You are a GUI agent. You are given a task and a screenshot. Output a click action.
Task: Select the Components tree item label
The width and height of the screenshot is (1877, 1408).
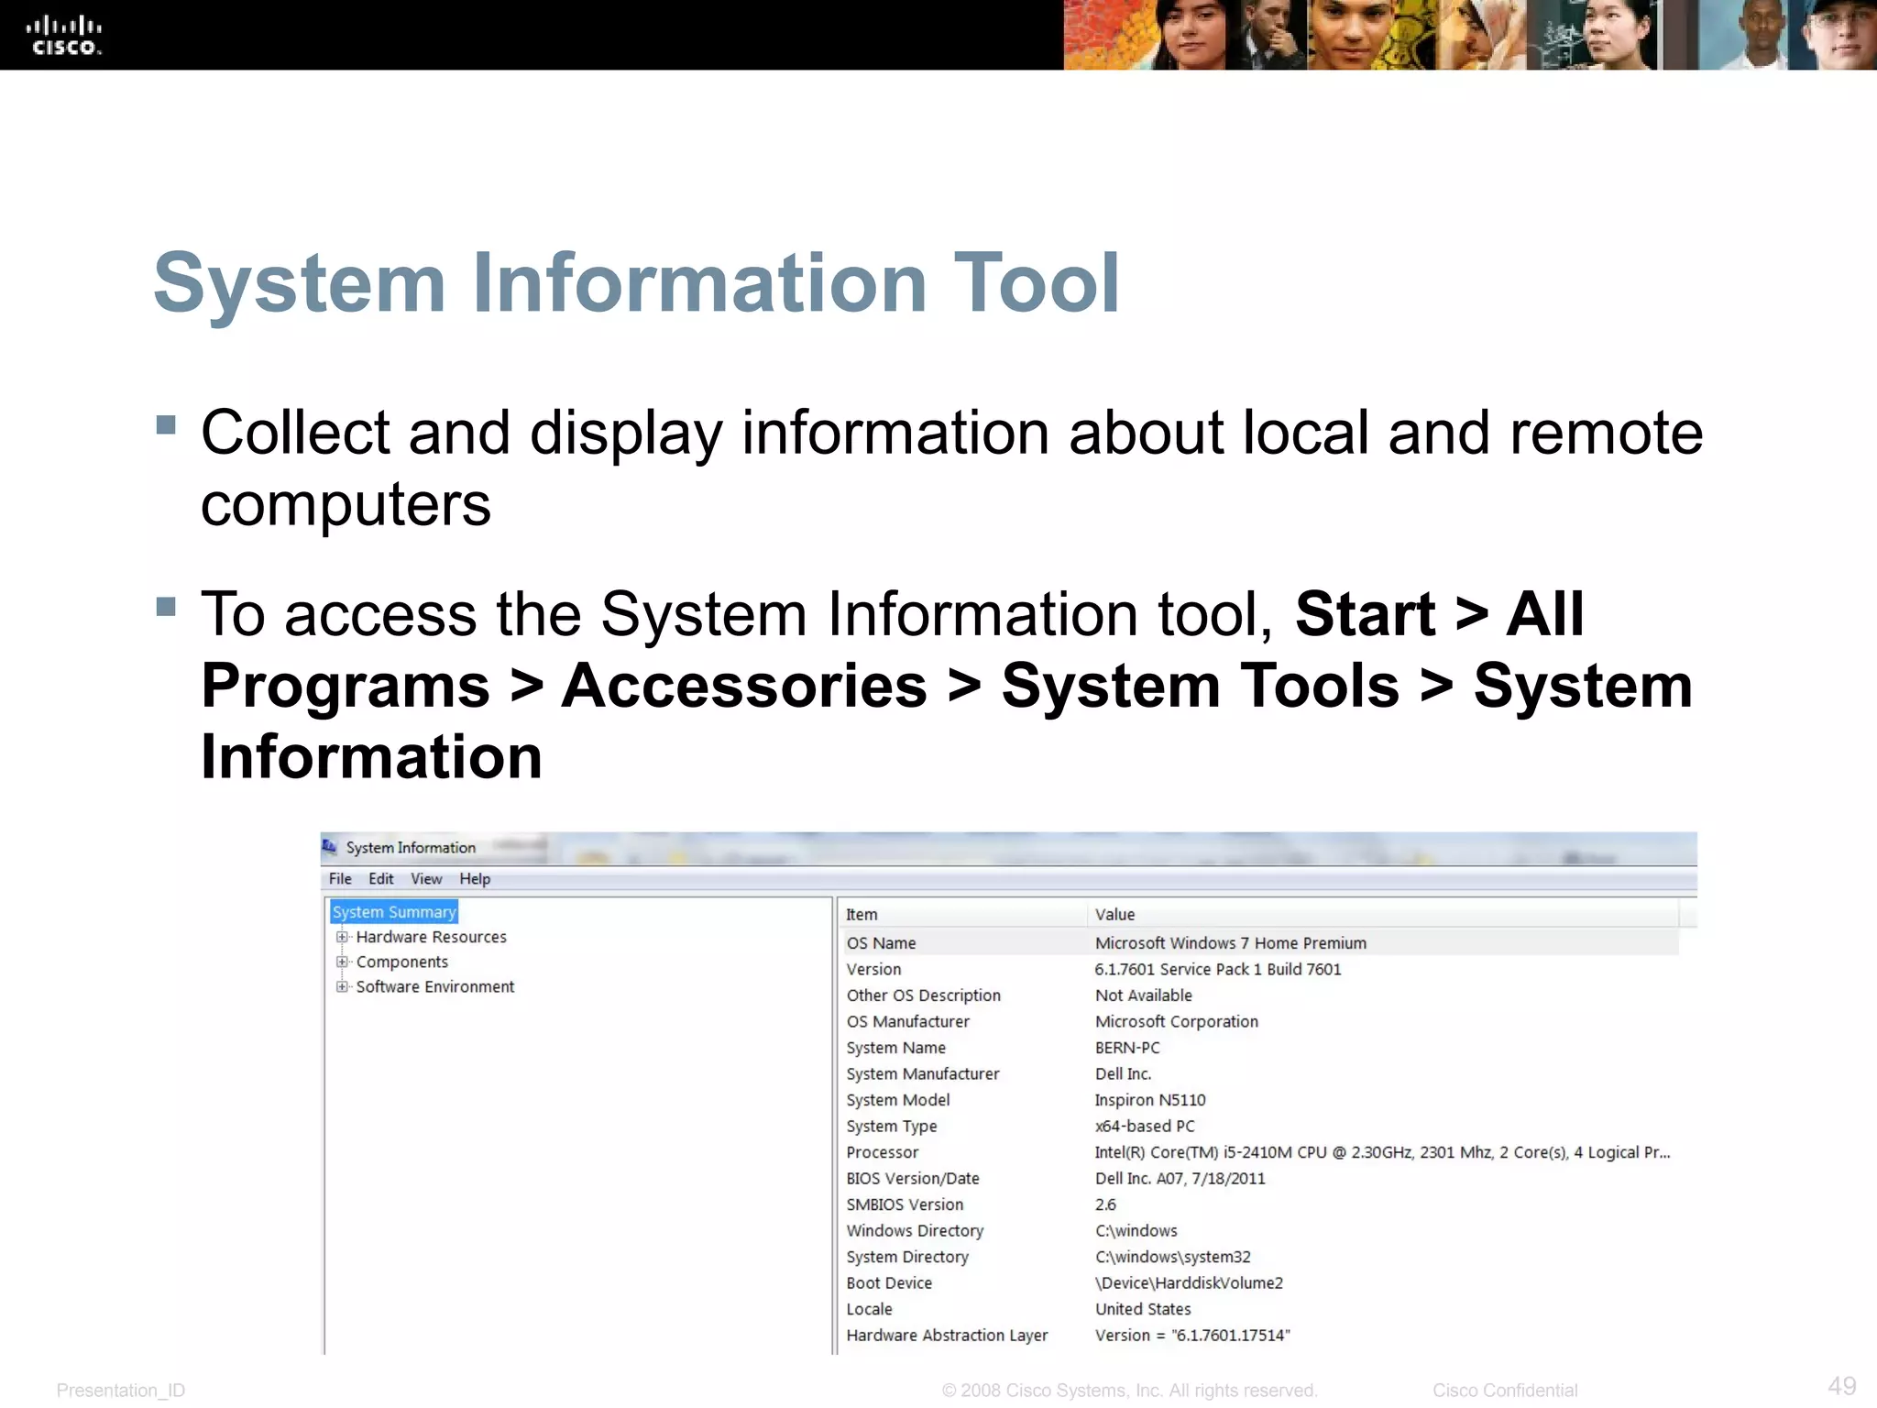pos(401,962)
